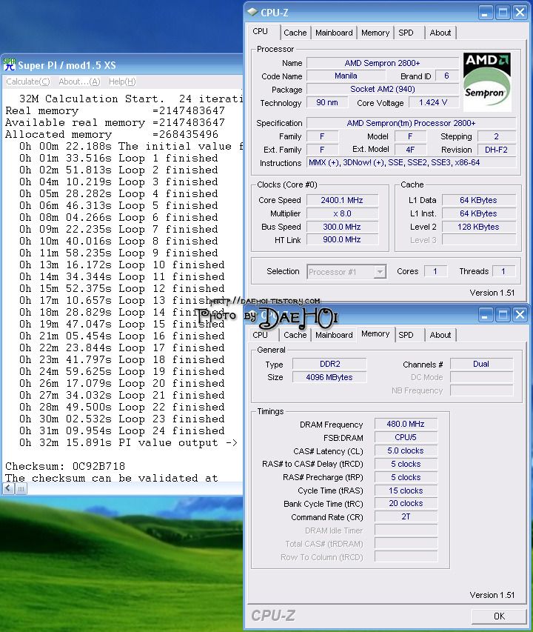
Task: Click the memory Type value DDR2
Action: click(329, 364)
